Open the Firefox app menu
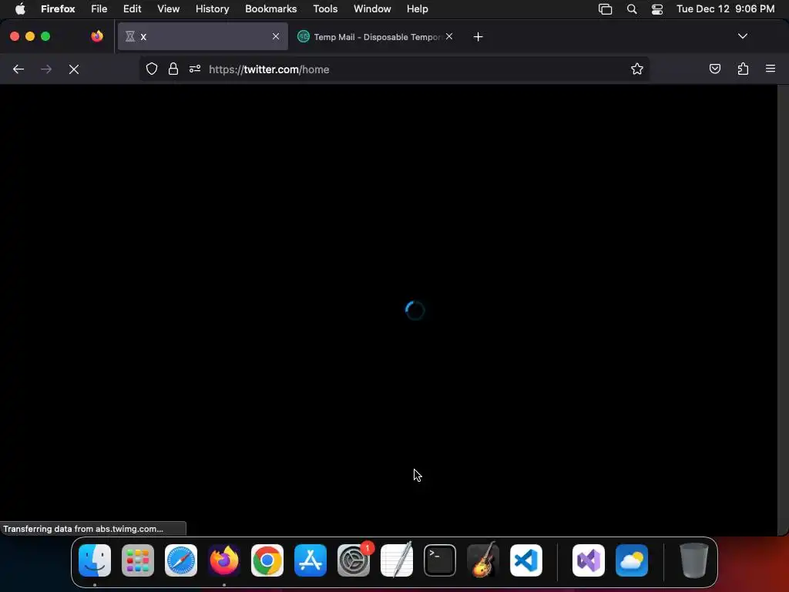 pos(58,8)
